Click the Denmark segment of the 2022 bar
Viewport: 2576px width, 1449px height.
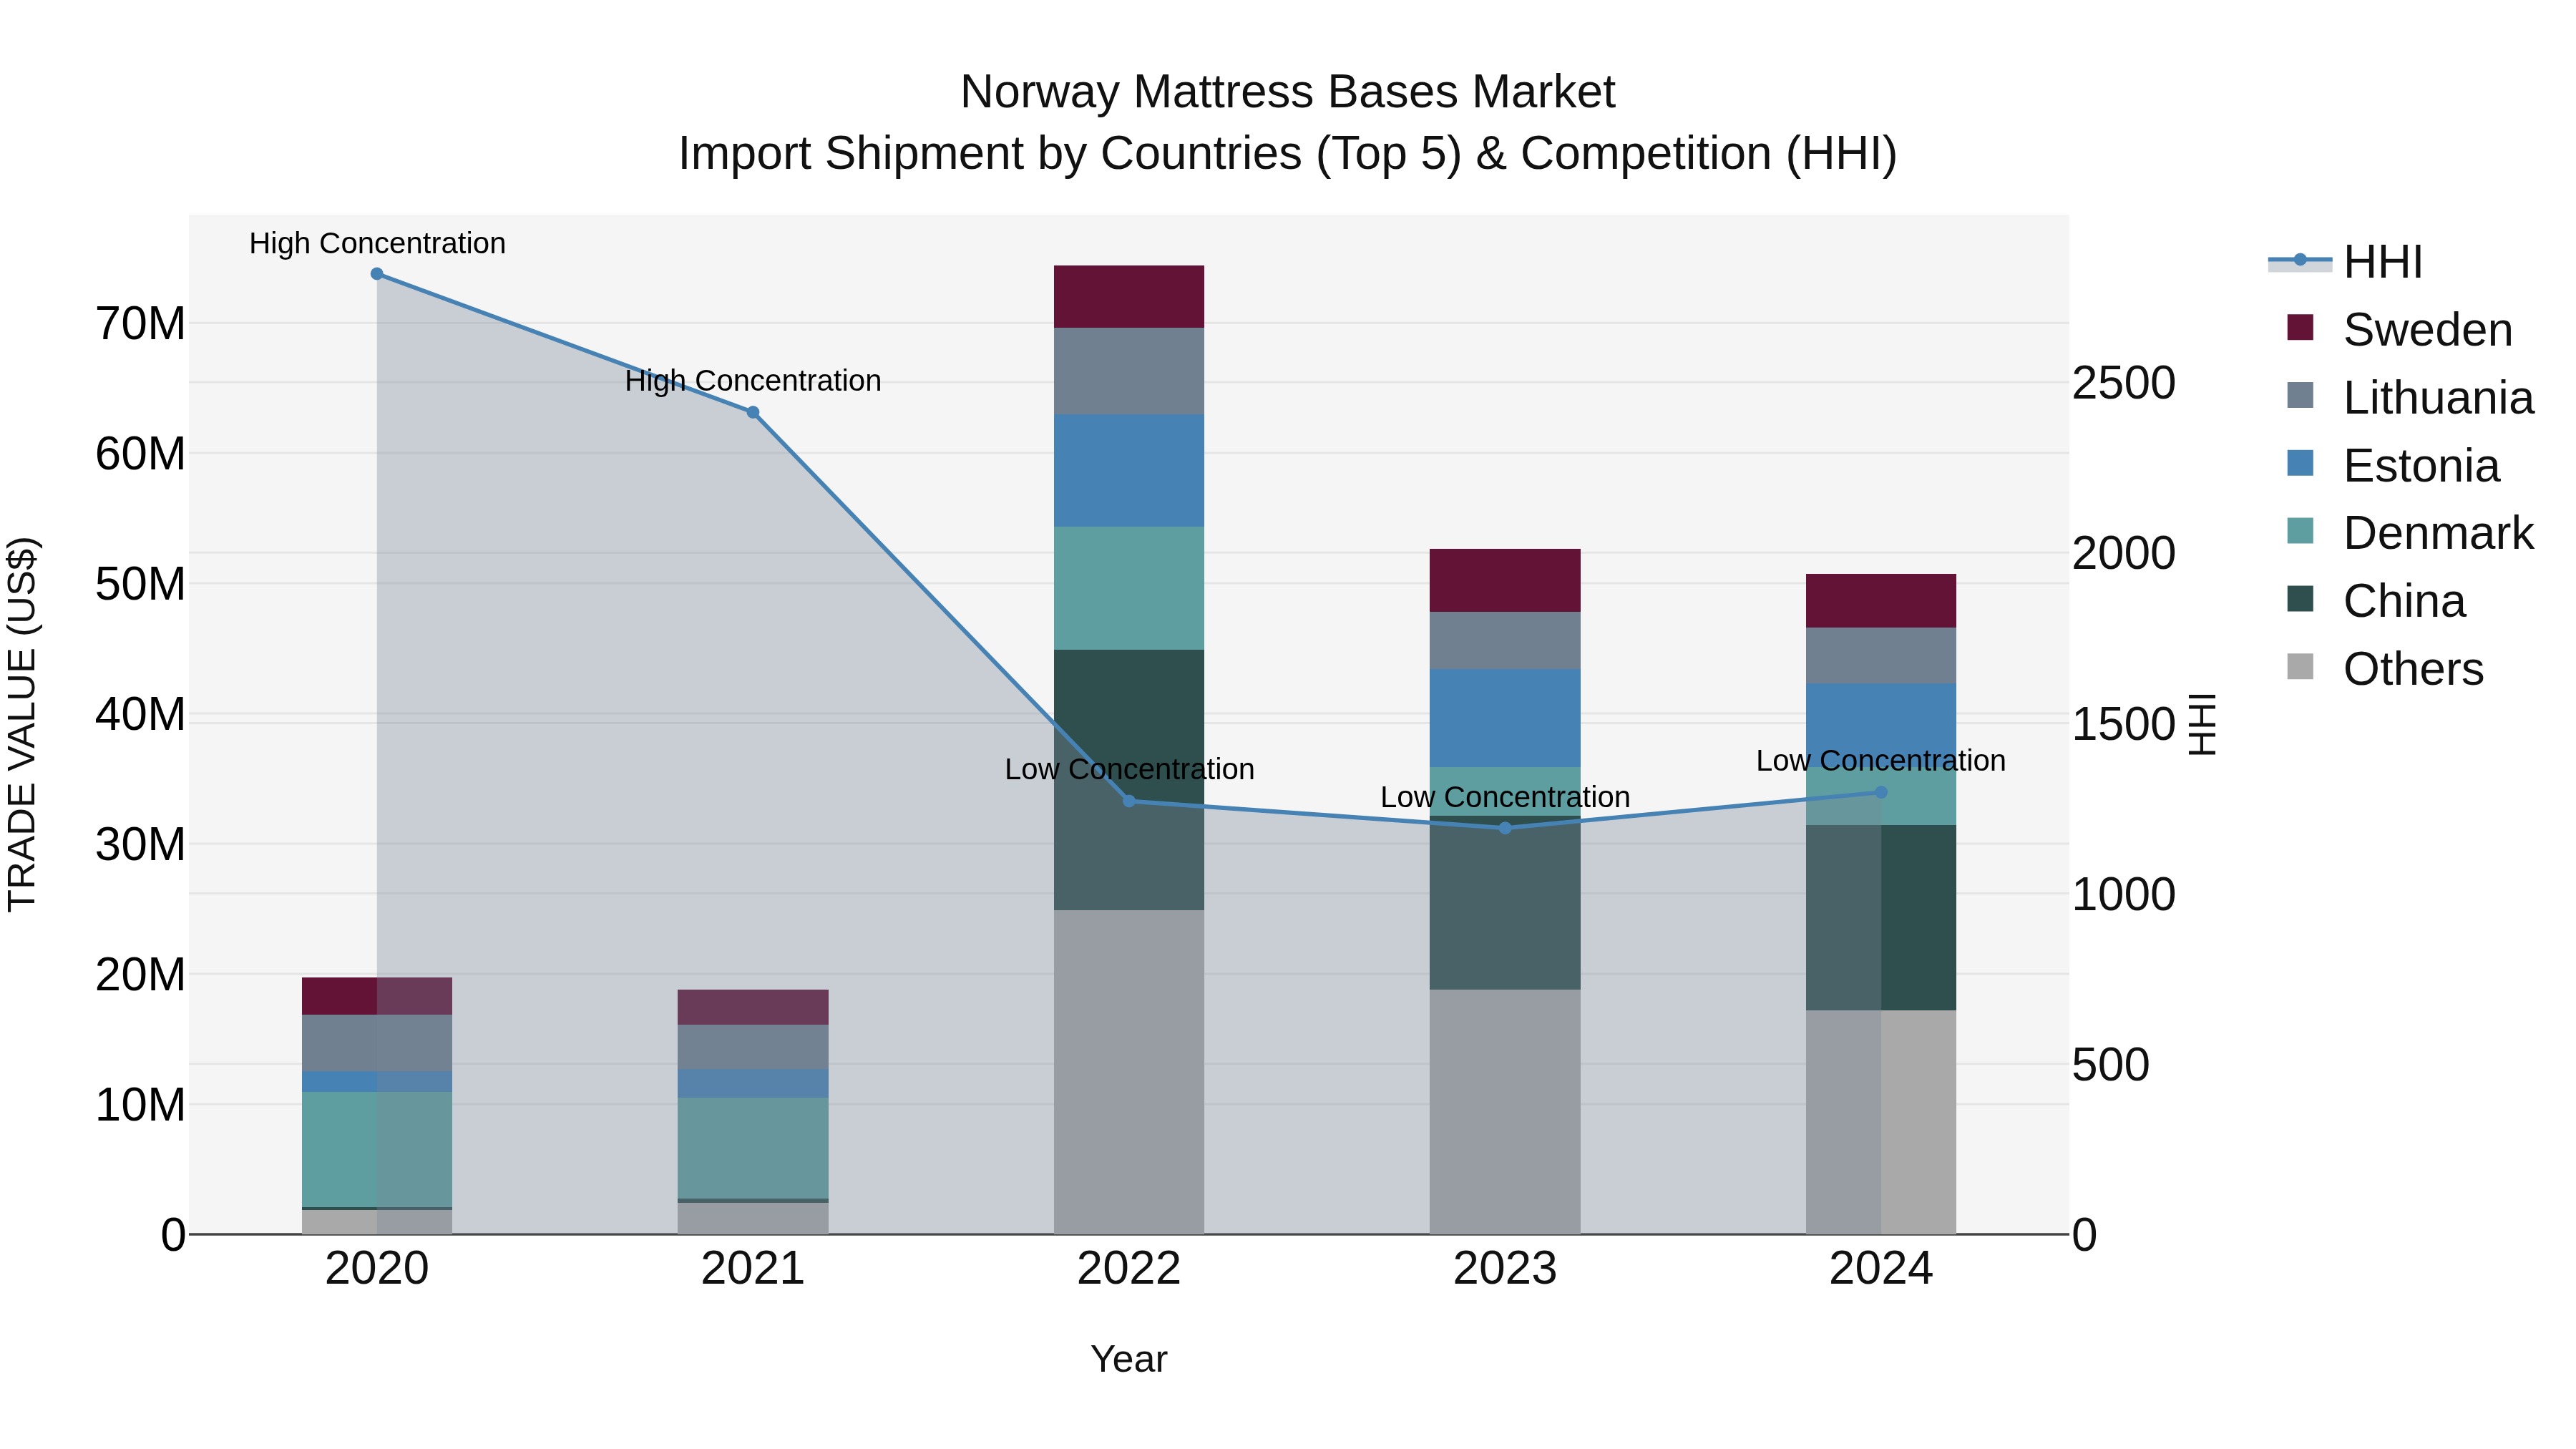click(1129, 588)
